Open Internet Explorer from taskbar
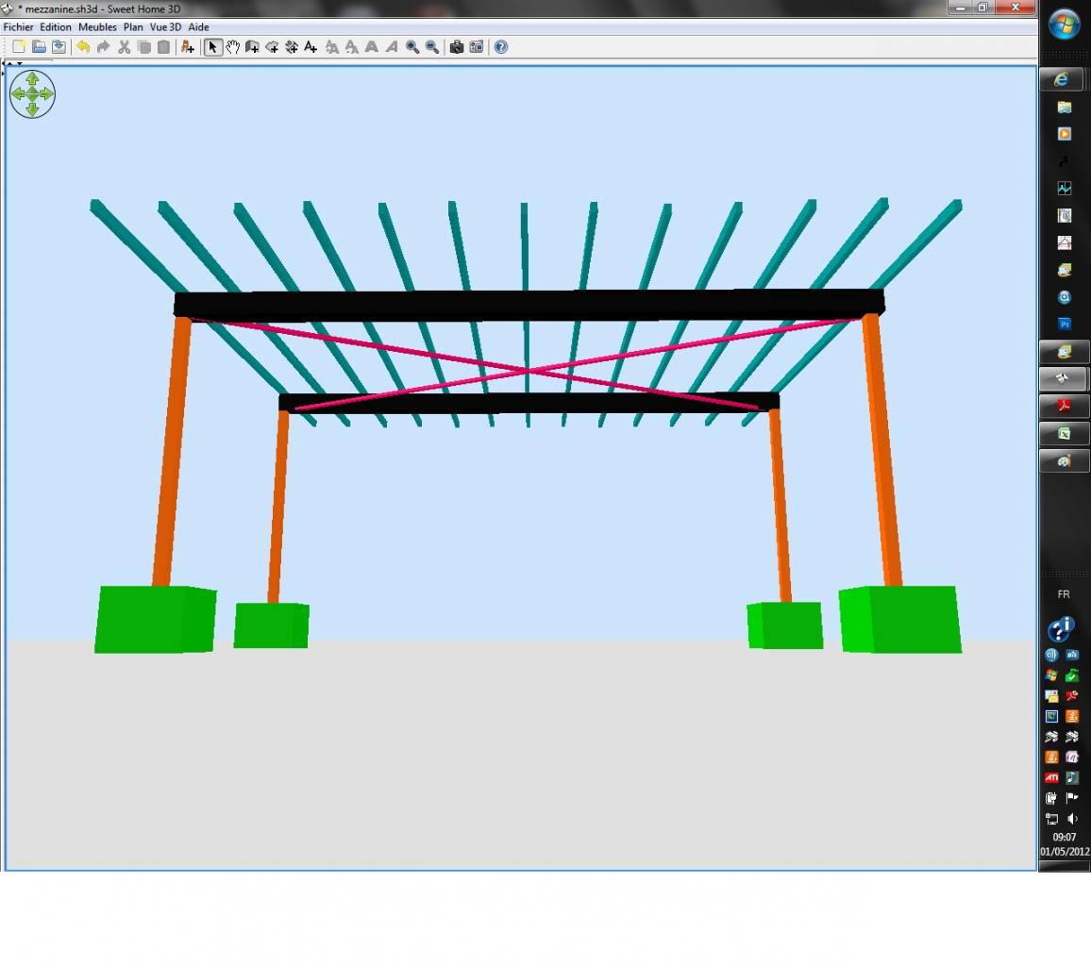The height and width of the screenshot is (966, 1091). (x=1063, y=79)
